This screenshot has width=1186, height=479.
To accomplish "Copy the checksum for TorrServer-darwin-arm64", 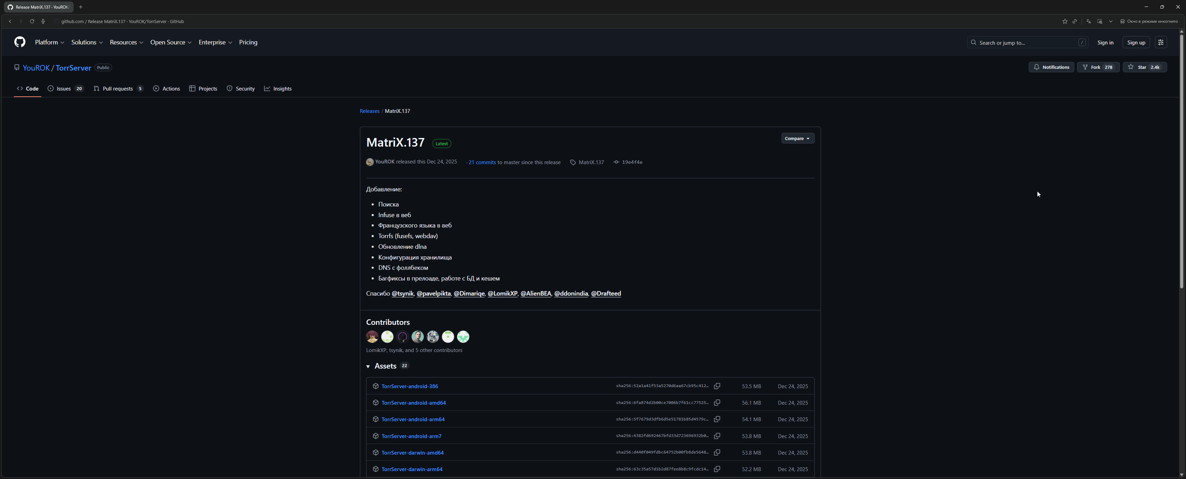I will pyautogui.click(x=717, y=469).
